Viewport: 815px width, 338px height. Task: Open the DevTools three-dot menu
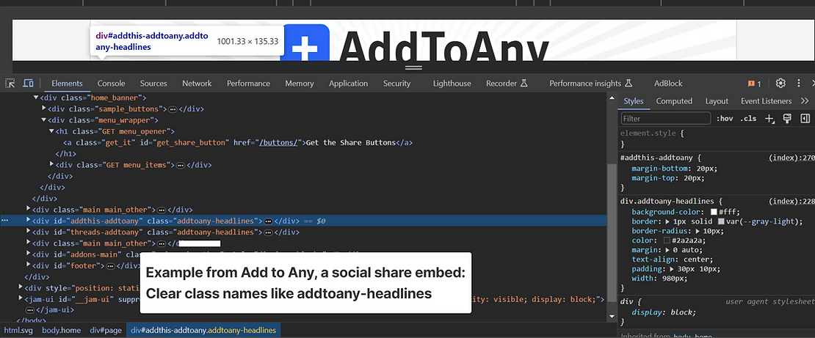[x=799, y=83]
